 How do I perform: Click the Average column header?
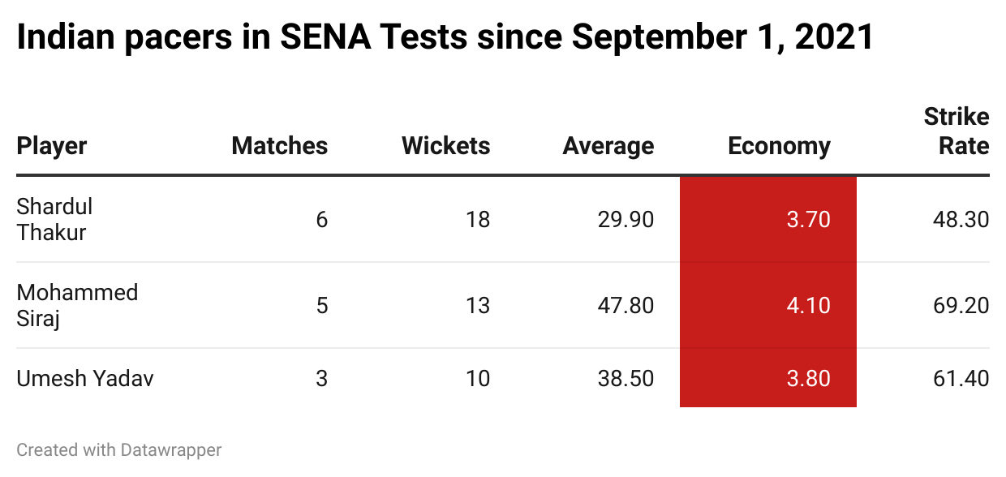tap(608, 146)
